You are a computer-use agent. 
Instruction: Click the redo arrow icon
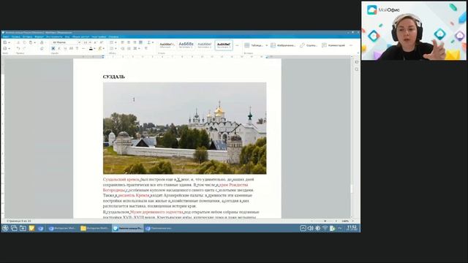[x=24, y=48]
